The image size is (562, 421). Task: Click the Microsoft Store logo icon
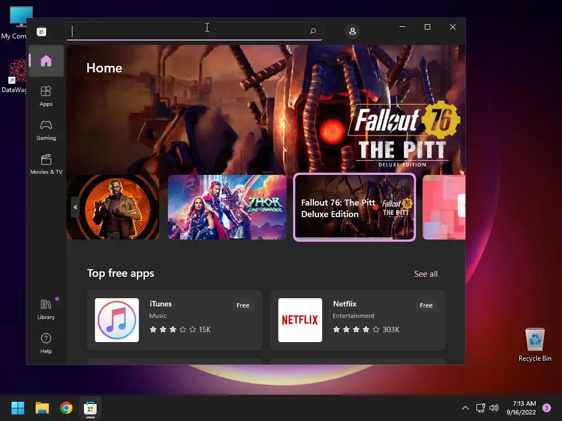[42, 31]
